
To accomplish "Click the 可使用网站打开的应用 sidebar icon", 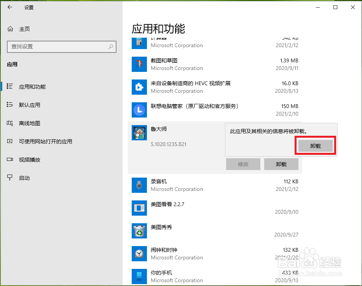I will pyautogui.click(x=10, y=141).
